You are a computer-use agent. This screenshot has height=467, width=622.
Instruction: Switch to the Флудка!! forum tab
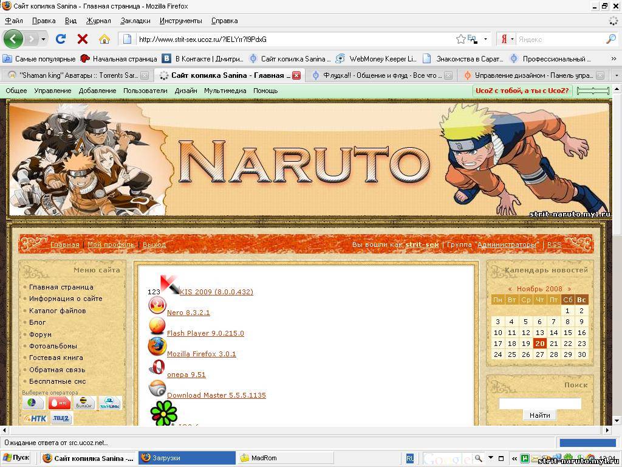(381, 75)
